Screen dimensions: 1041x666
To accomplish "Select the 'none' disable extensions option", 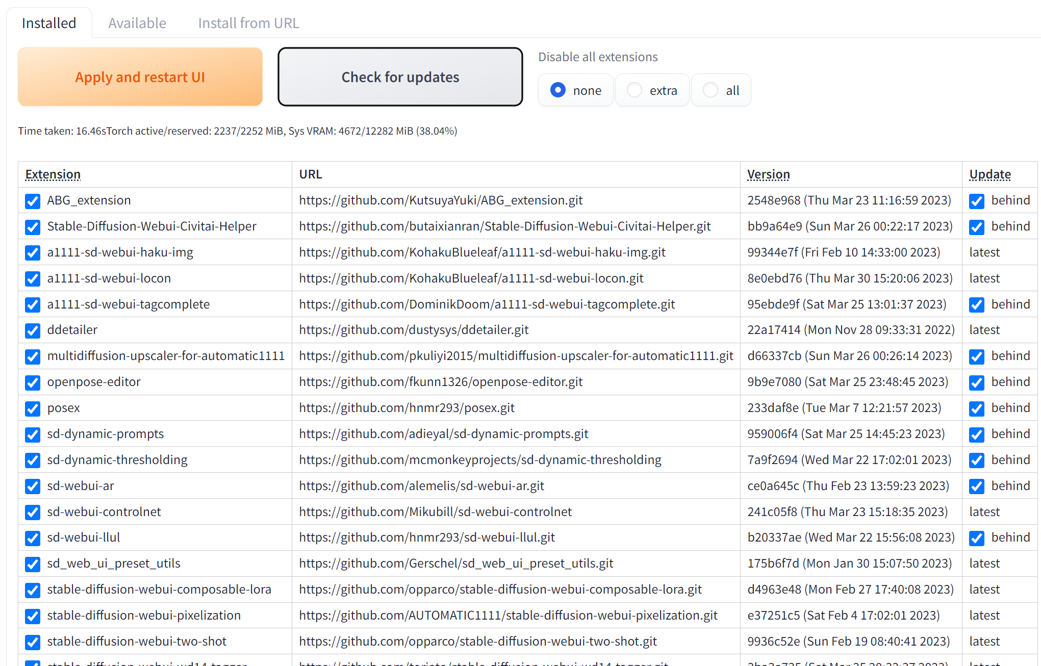I will (558, 90).
